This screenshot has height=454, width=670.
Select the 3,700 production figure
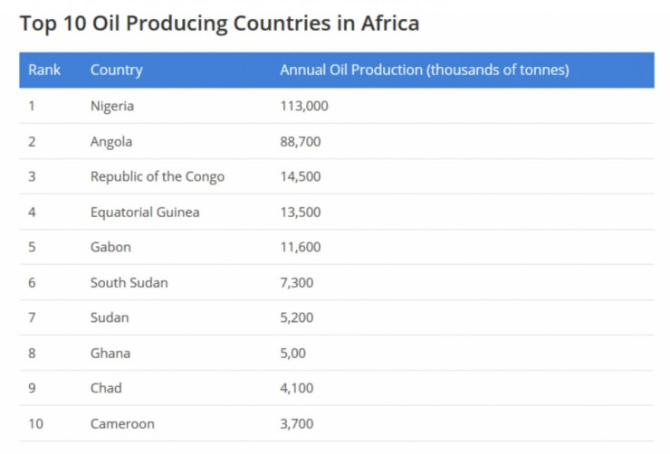[x=297, y=423]
